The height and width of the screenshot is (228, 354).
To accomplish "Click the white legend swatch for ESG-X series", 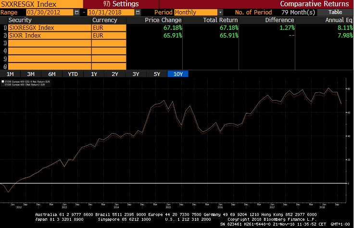I will pos(3,81).
